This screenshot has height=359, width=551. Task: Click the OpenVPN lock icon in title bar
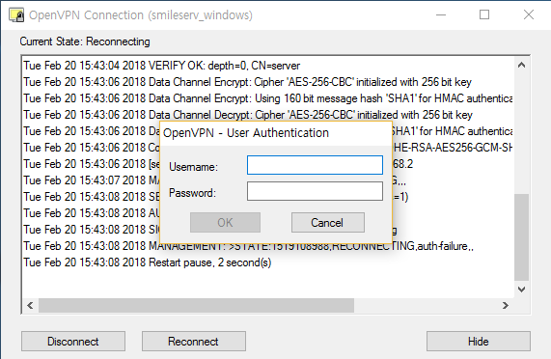[16, 15]
